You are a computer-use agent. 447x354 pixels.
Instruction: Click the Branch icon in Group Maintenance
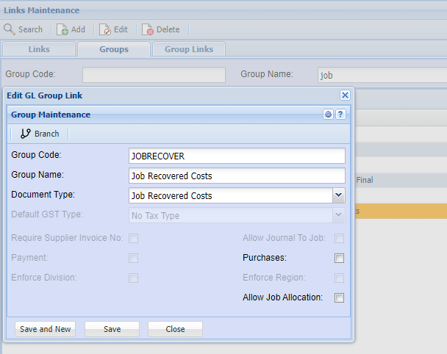(26, 134)
